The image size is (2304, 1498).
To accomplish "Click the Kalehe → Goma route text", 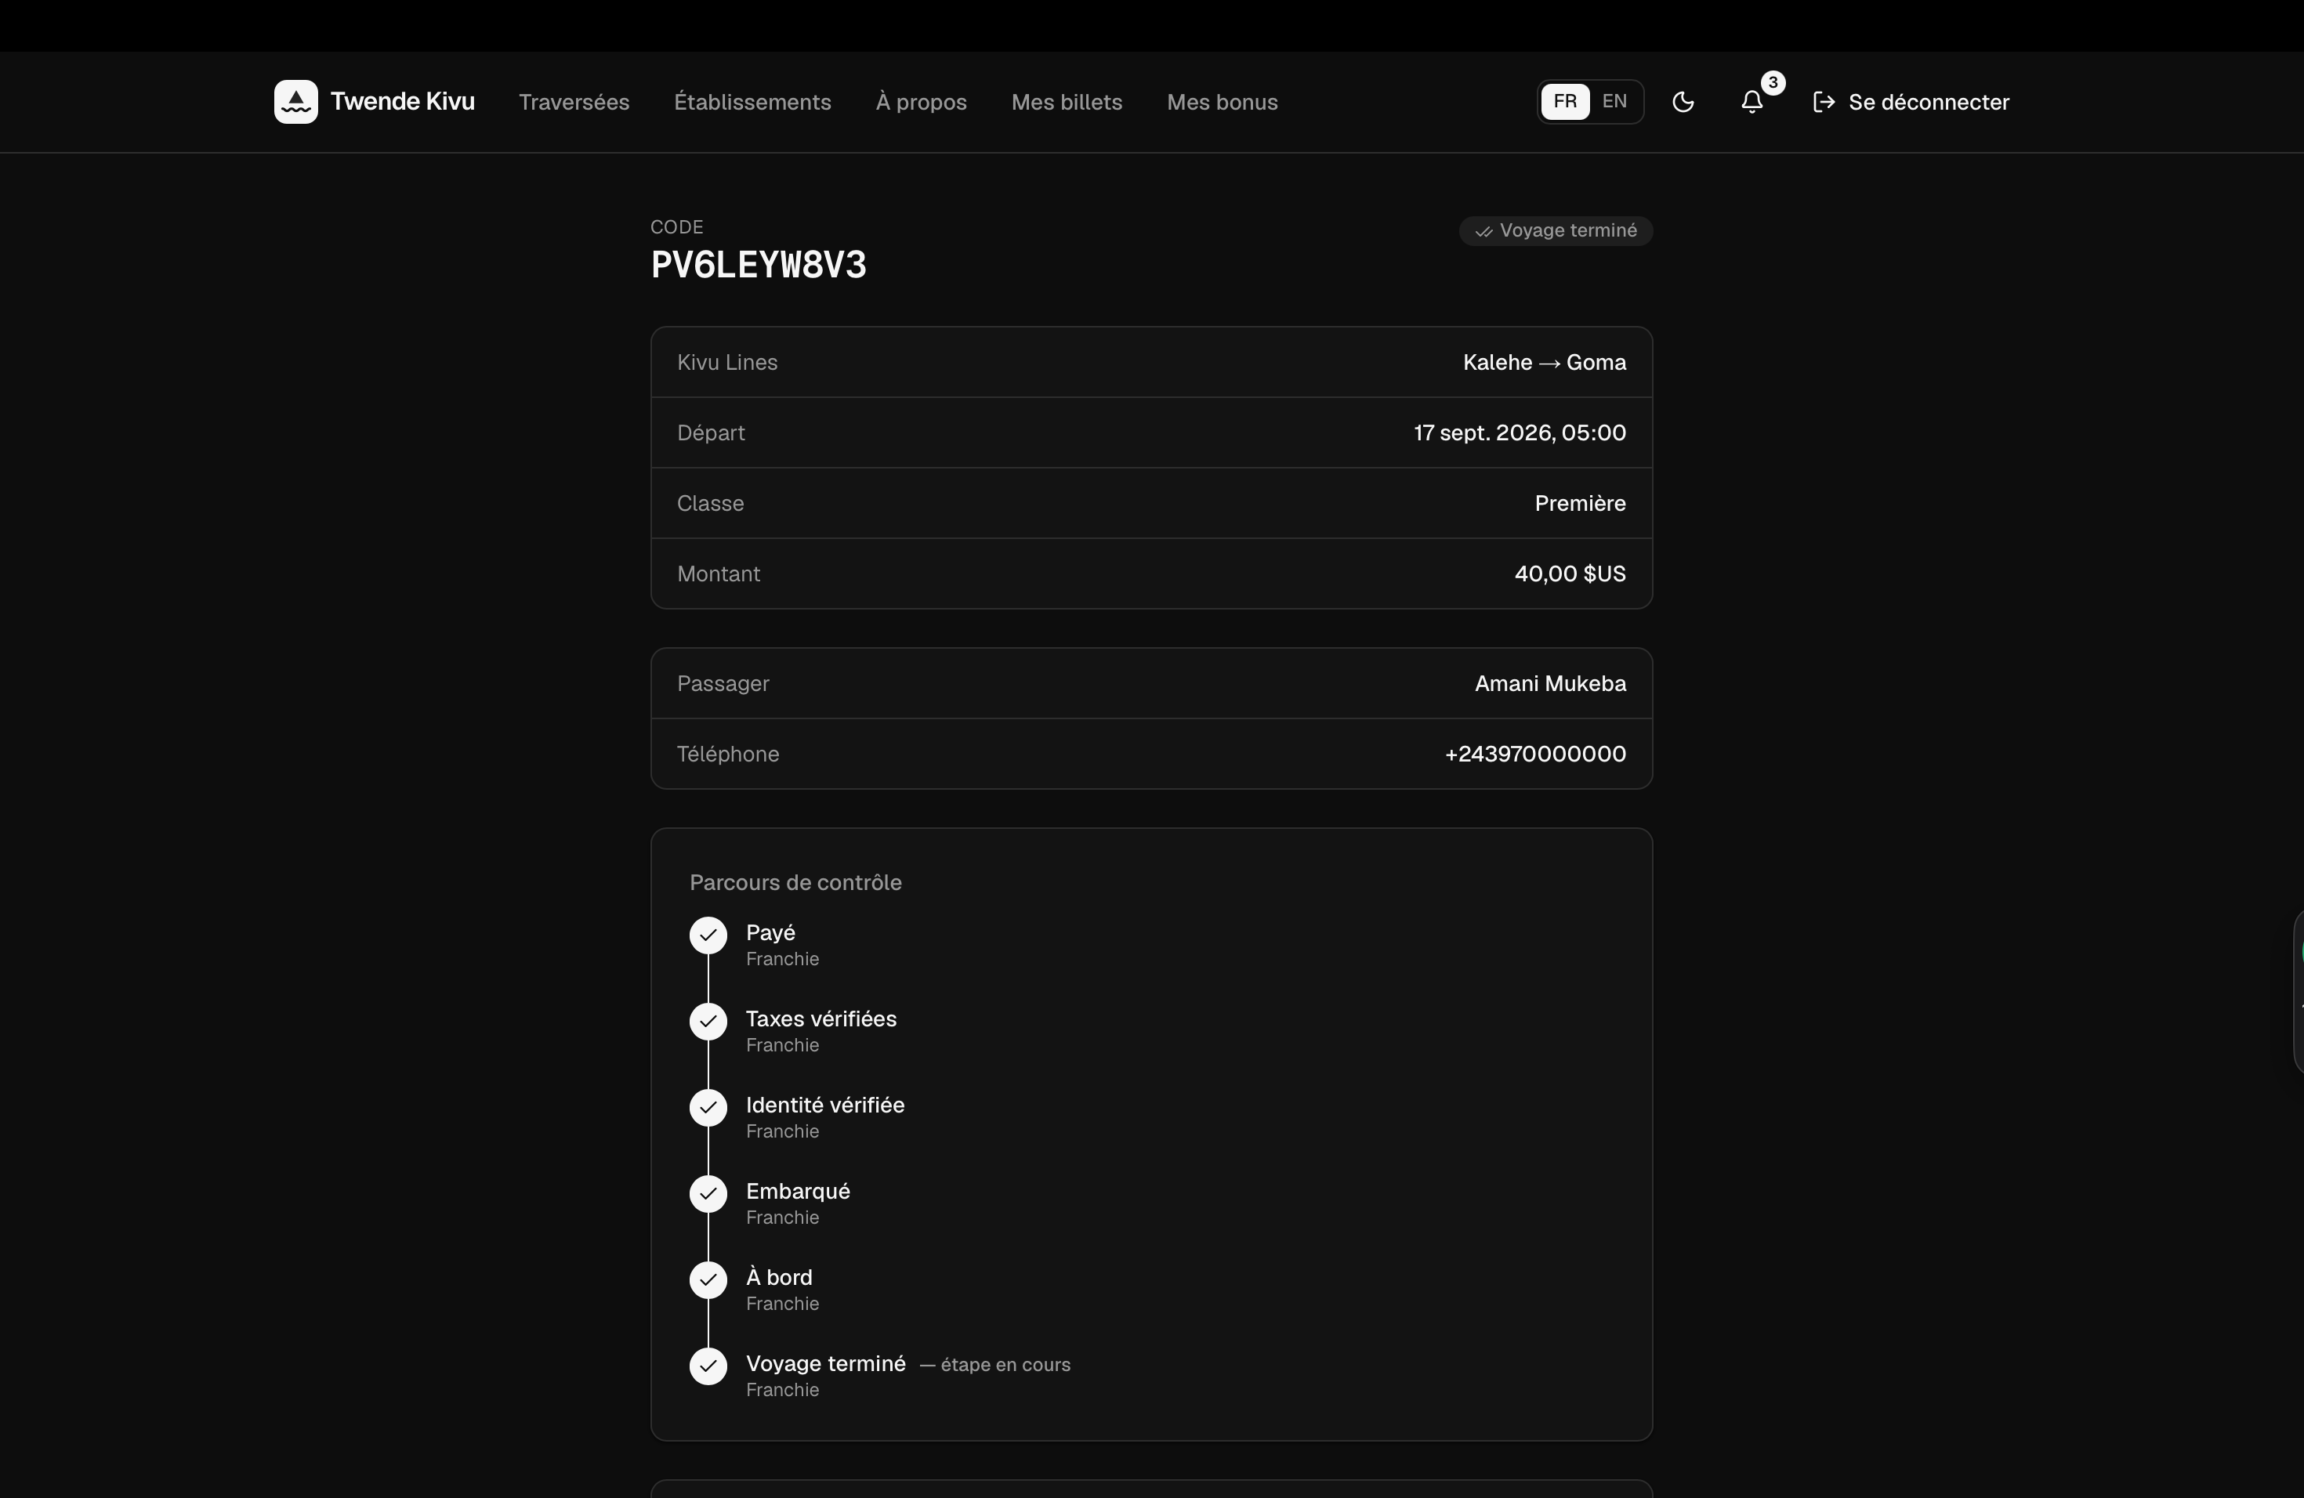I will (1544, 362).
